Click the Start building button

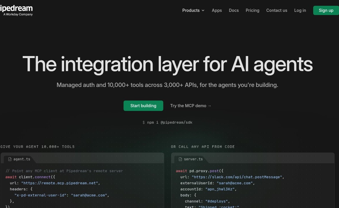click(x=143, y=106)
